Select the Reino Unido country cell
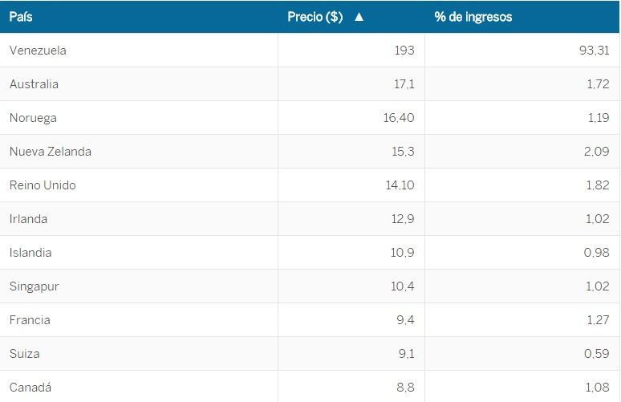This screenshot has height=402, width=621. (43, 185)
